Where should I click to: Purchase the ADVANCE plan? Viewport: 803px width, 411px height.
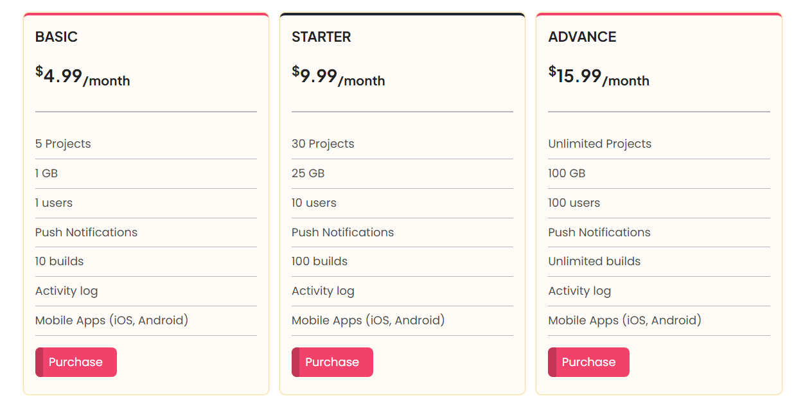click(x=588, y=362)
